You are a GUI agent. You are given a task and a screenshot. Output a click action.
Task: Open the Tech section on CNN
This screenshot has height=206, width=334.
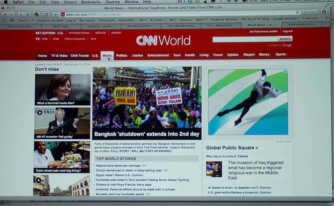177,55
